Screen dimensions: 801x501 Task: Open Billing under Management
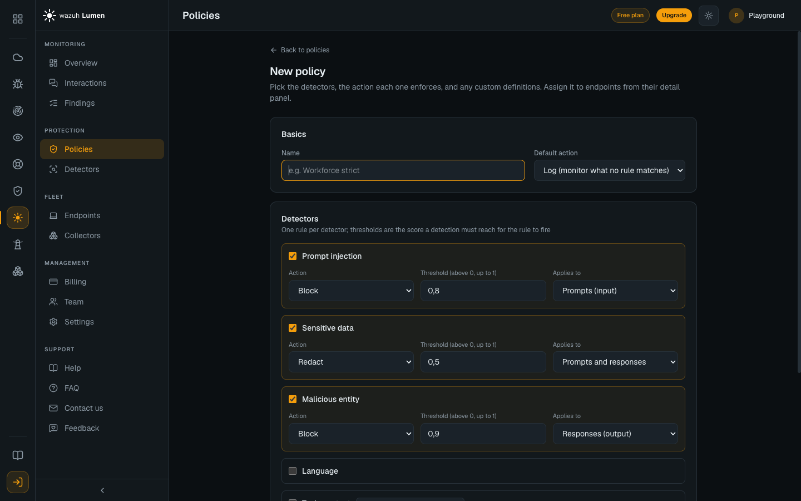tap(102, 282)
